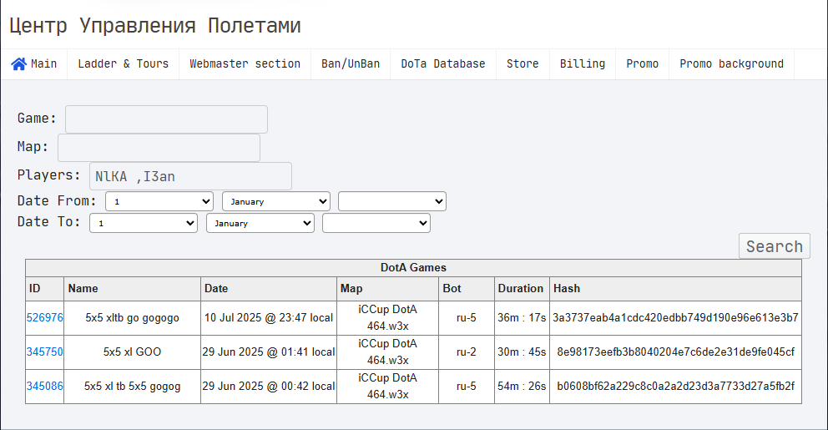Click the game name '5x5 xltb go gogogo'
This screenshot has height=430, width=828.
[x=132, y=317]
